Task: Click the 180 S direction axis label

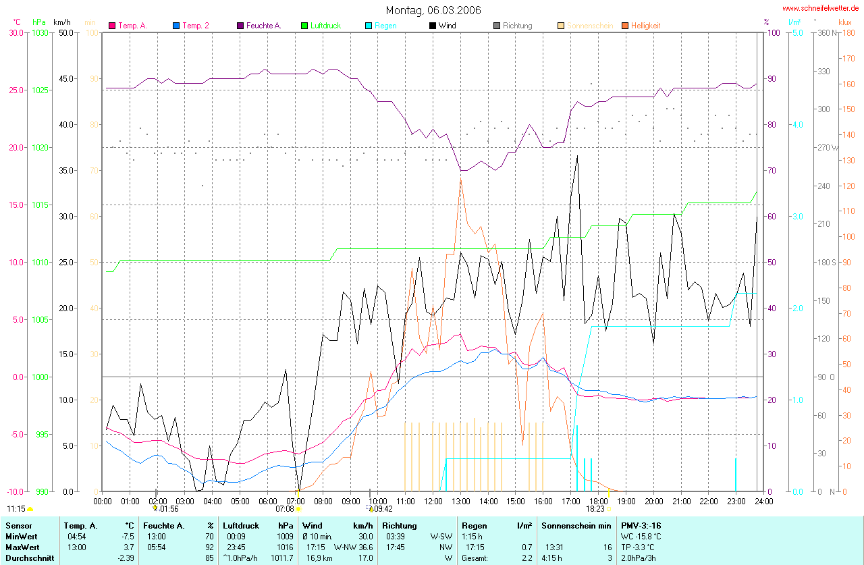Action: [826, 262]
